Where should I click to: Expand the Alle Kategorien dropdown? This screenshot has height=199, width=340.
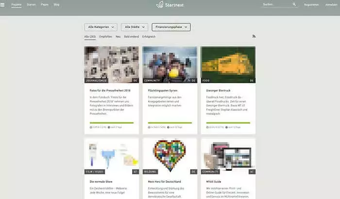pos(101,27)
